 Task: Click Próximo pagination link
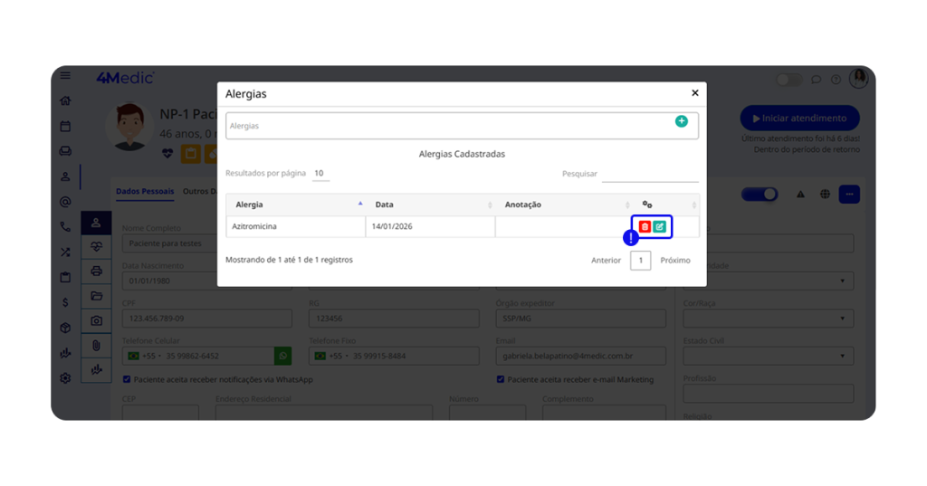[674, 261]
